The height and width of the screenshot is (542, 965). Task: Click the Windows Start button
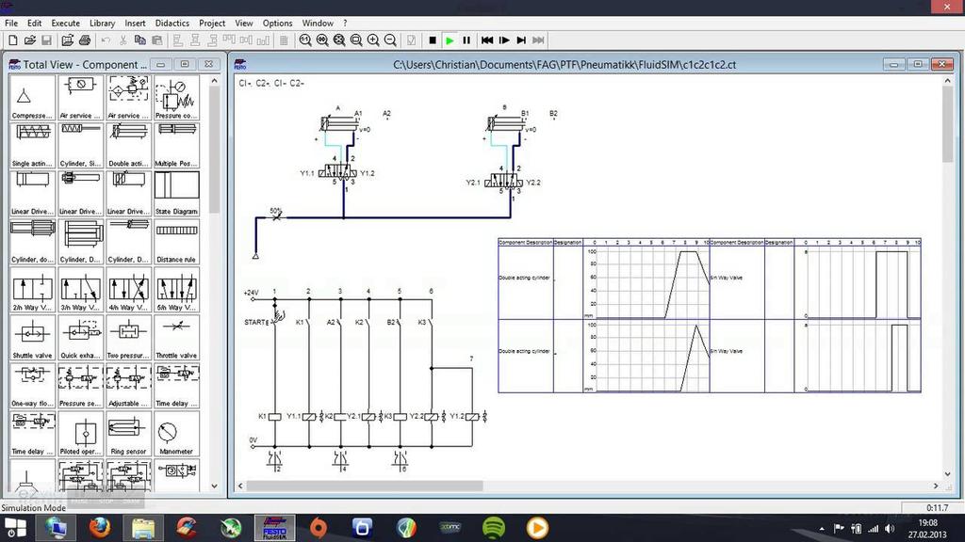point(15,528)
